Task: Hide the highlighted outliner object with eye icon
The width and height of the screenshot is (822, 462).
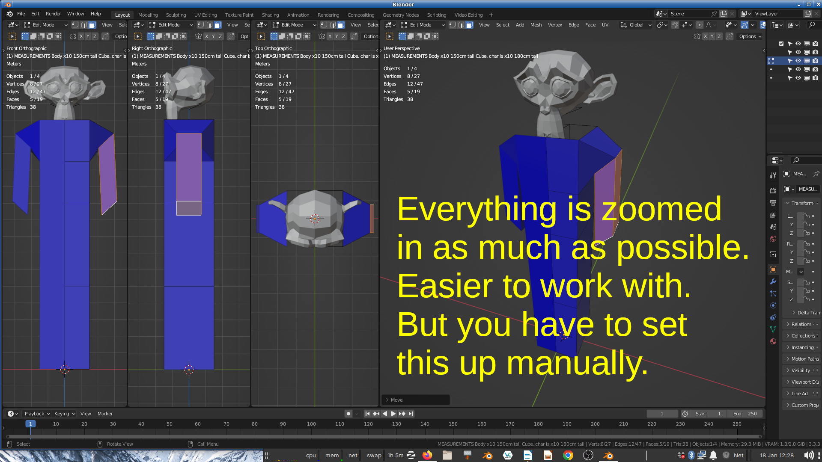Action: [798, 61]
